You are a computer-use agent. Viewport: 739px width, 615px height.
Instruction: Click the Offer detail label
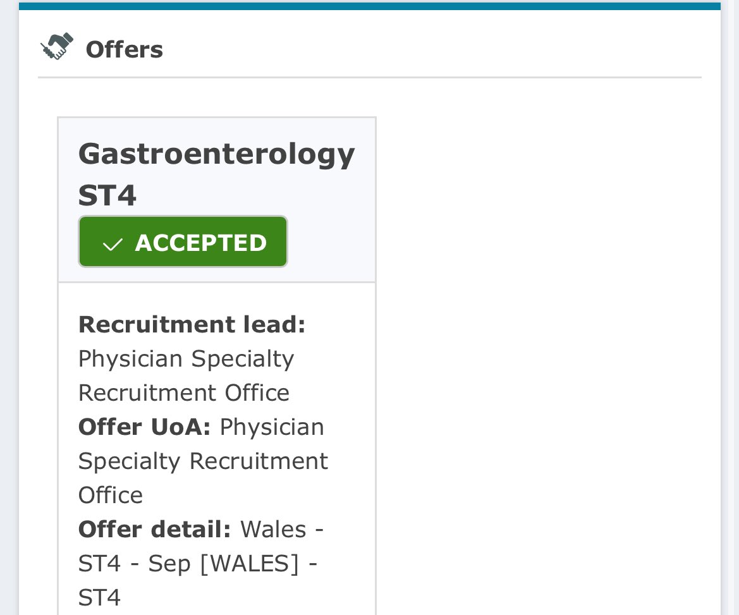[155, 529]
